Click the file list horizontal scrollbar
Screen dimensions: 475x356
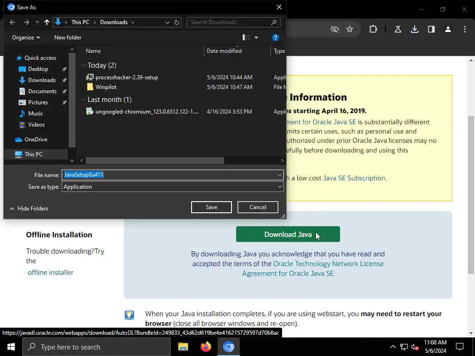coord(155,161)
